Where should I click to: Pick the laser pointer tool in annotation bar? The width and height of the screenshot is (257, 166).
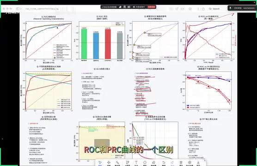(117, 163)
